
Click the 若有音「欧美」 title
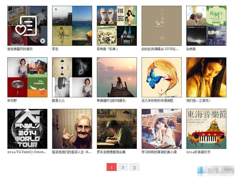107,49
